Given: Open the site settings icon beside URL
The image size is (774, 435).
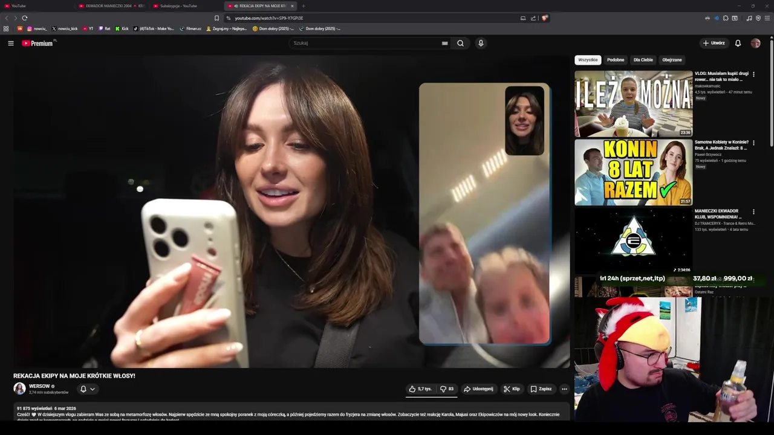Looking at the screenshot, I should (x=228, y=18).
